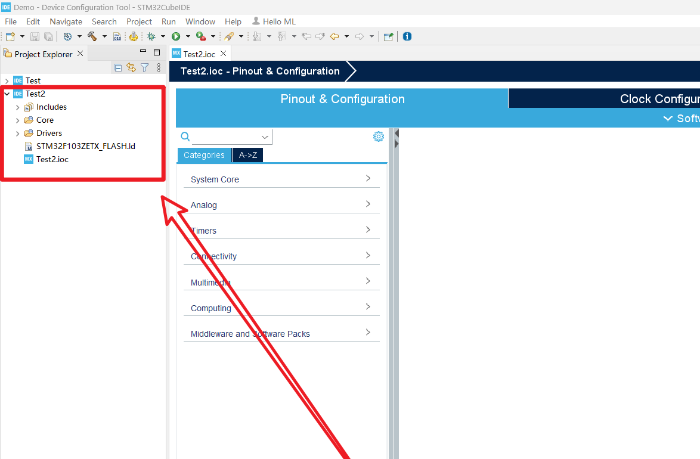Expand the Core folder
The height and width of the screenshot is (459, 700).
(x=17, y=120)
